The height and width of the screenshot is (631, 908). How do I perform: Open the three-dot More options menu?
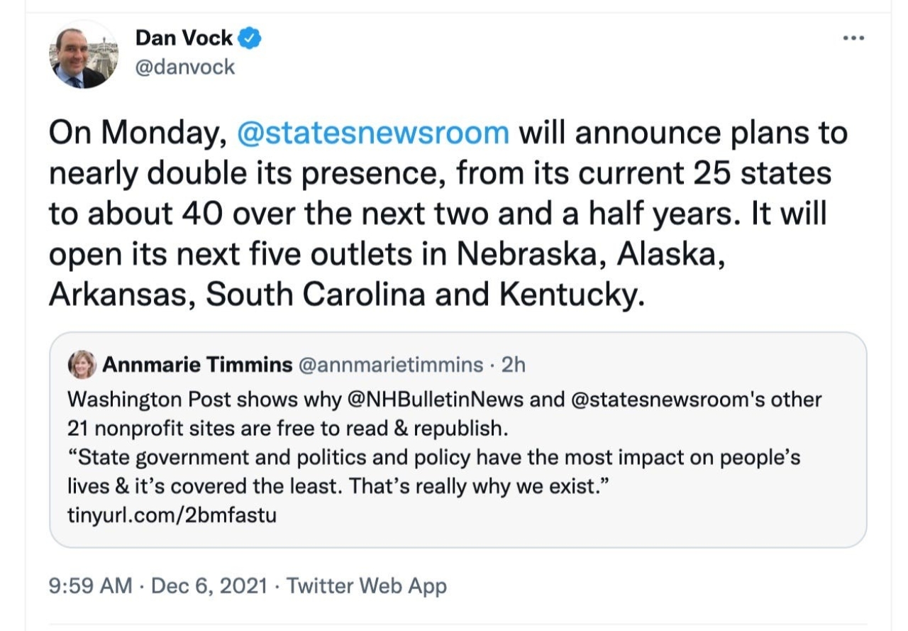tap(853, 38)
